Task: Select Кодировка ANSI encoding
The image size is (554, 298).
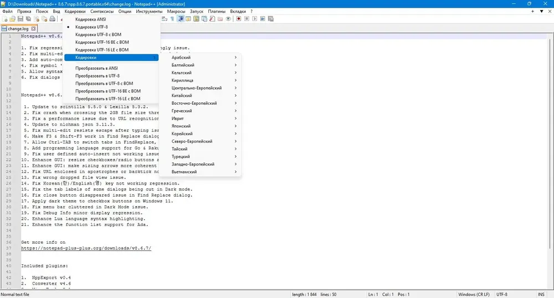Action: coord(111,19)
